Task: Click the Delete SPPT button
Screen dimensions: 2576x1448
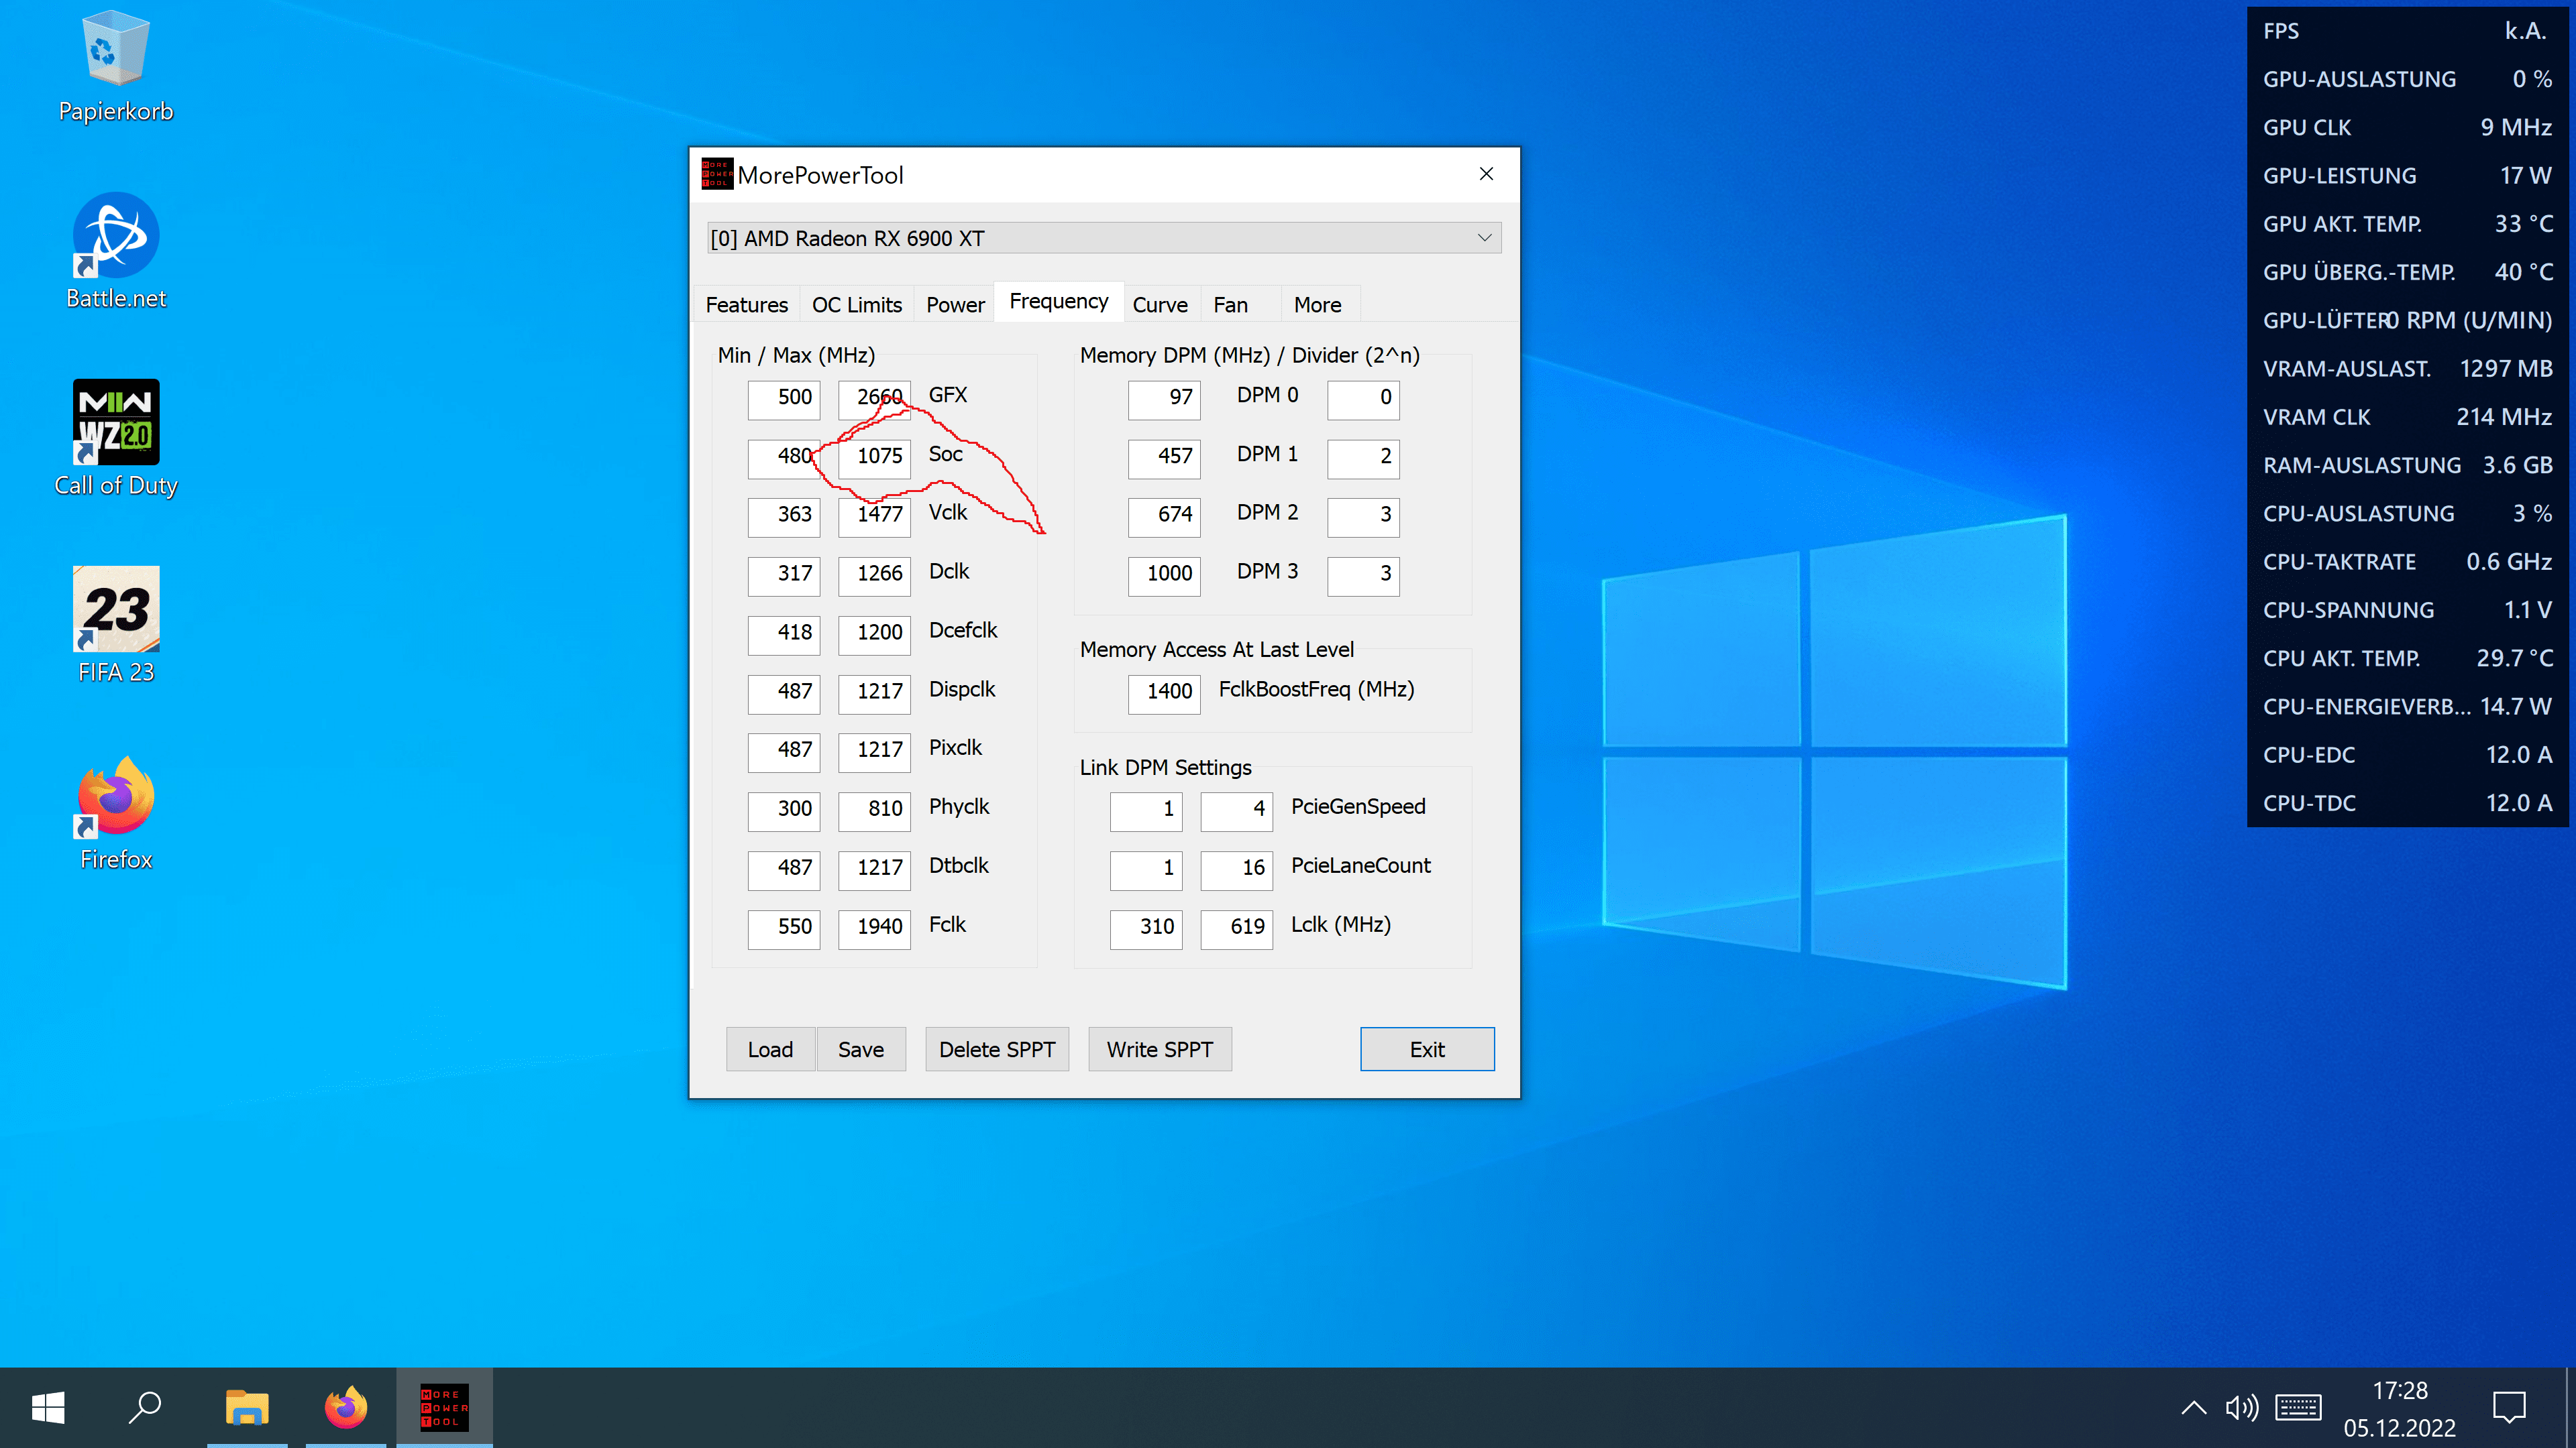Action: (x=997, y=1049)
